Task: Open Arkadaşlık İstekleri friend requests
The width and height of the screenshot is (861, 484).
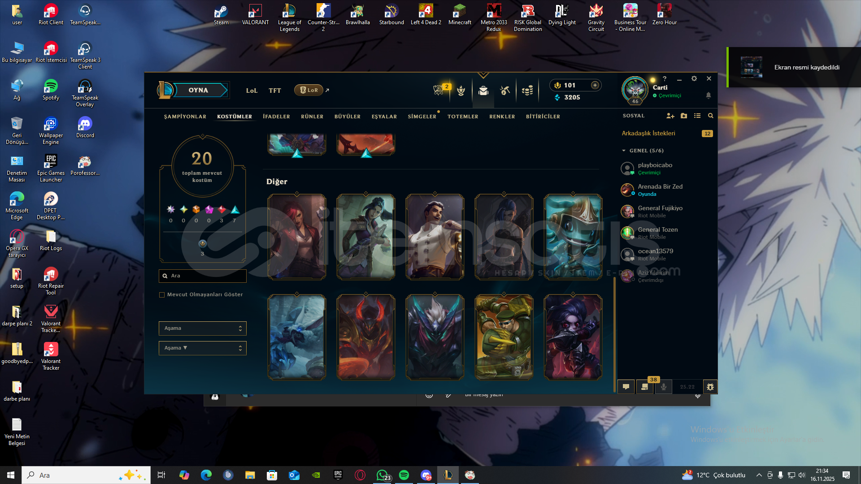Action: click(648, 134)
